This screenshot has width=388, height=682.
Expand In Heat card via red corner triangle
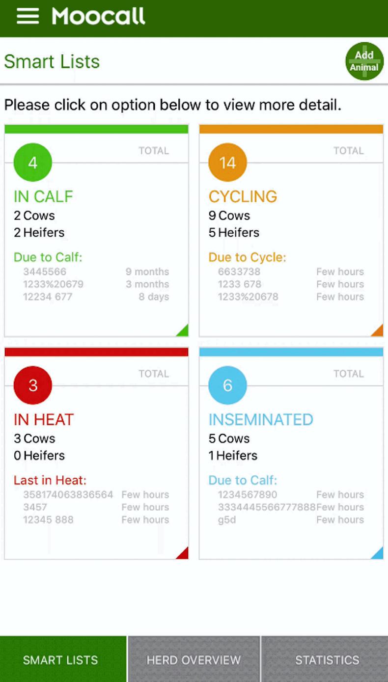click(183, 554)
